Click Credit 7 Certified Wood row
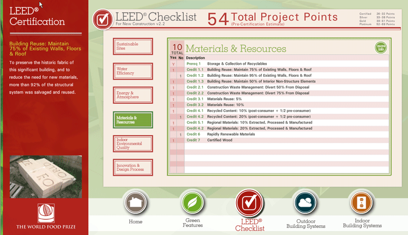This screenshot has width=408, height=235. point(279,140)
